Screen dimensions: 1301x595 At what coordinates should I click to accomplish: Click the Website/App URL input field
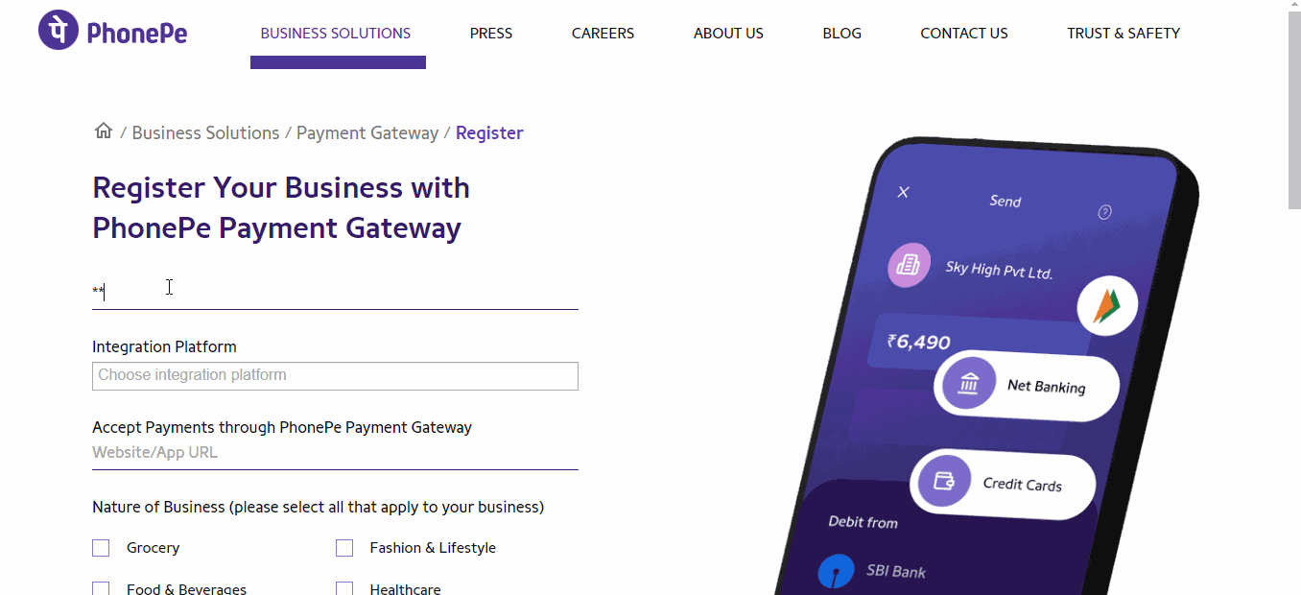point(335,452)
